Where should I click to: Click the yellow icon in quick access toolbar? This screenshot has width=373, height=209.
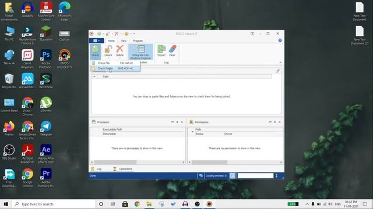(x=126, y=34)
